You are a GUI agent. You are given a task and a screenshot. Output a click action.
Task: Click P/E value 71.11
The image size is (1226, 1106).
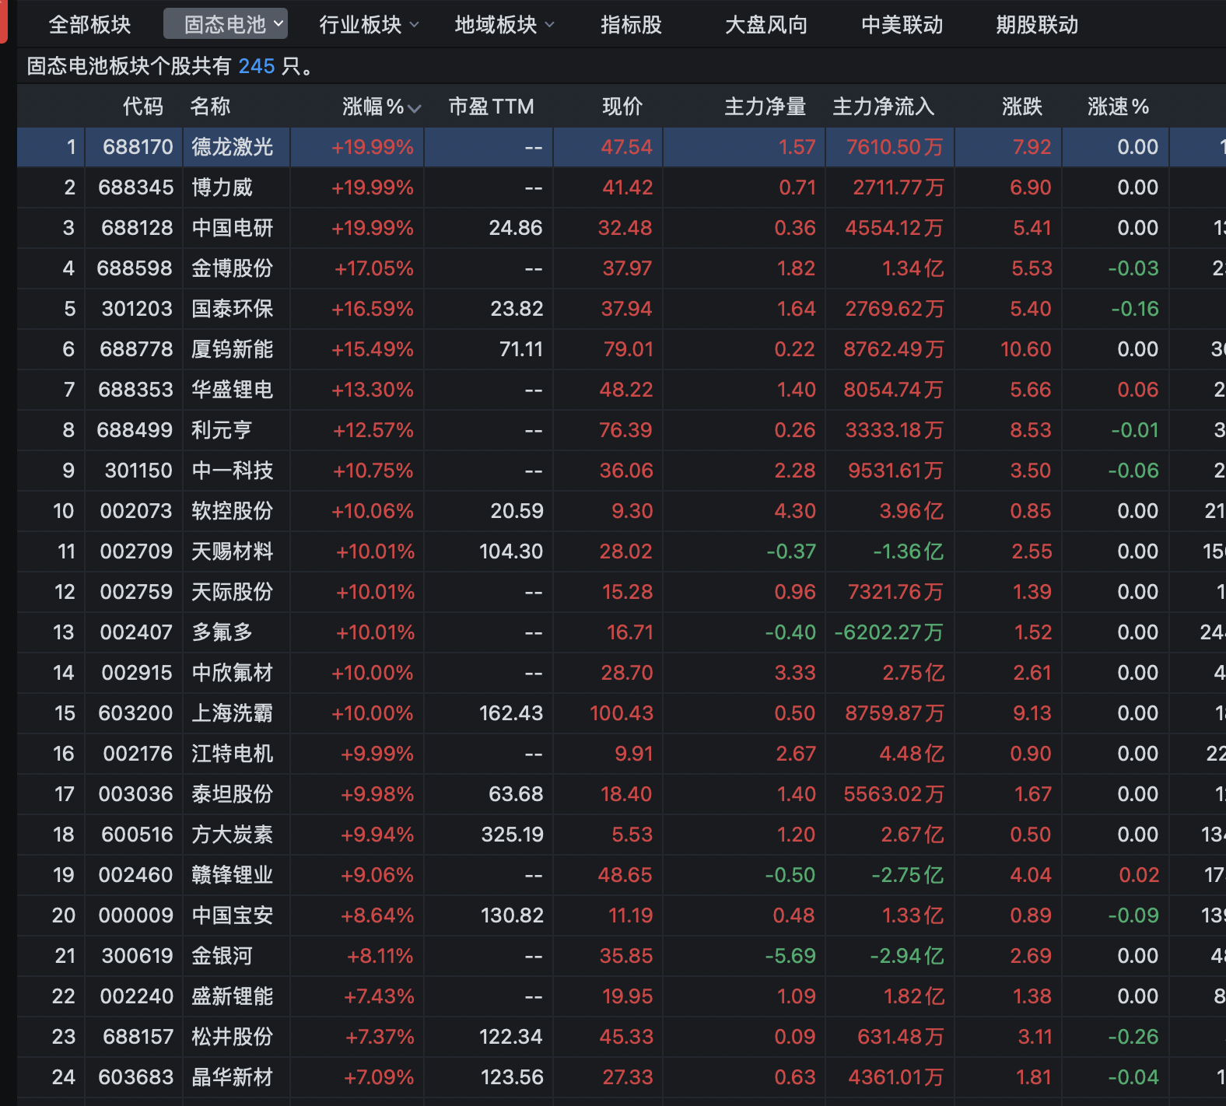point(520,349)
